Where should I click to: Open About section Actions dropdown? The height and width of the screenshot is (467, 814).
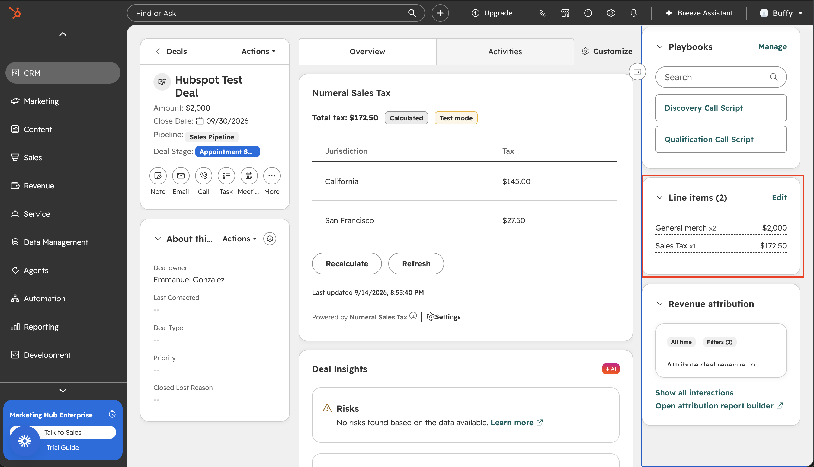[x=239, y=239]
